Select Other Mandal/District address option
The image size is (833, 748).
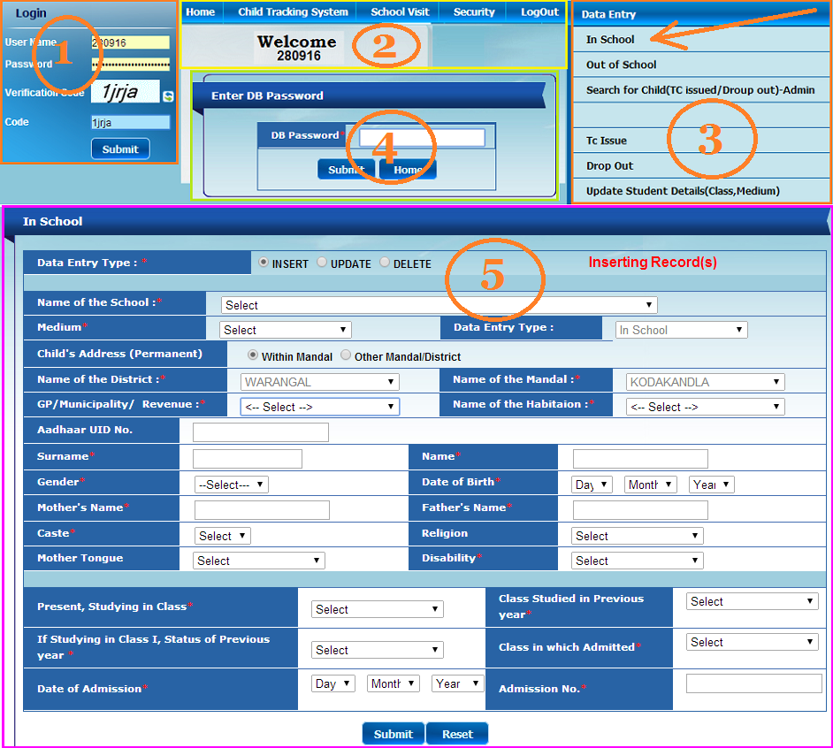(x=346, y=355)
